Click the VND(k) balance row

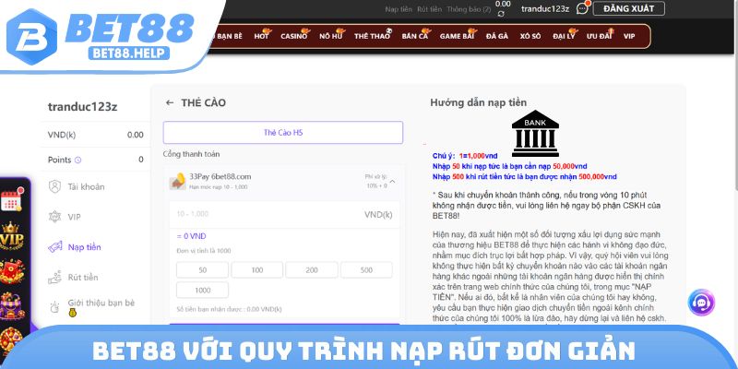(x=96, y=135)
